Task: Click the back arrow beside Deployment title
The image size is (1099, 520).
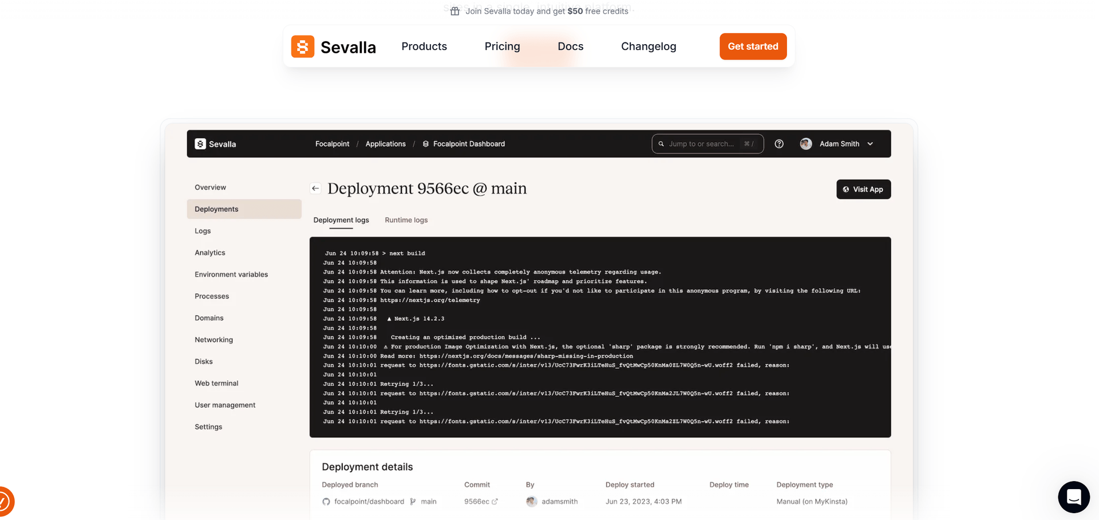Action: 315,188
